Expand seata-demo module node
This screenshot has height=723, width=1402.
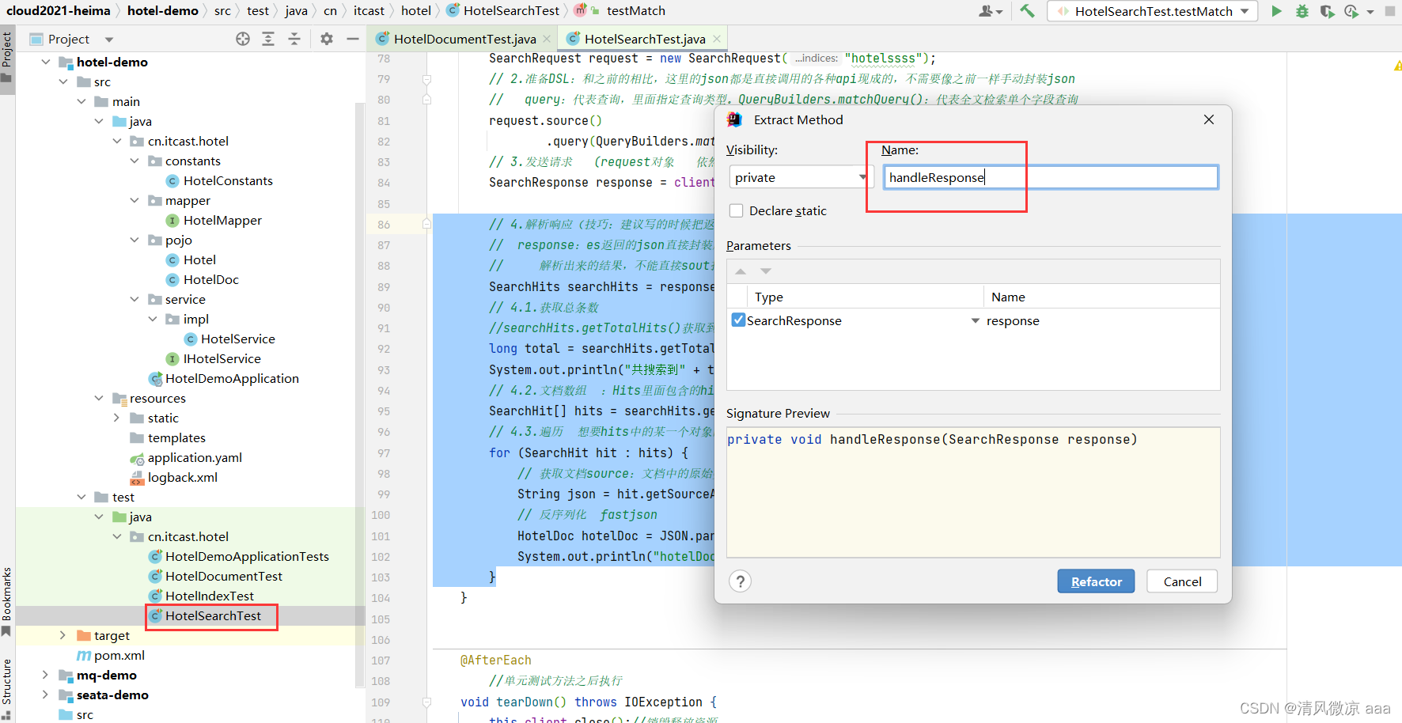[x=45, y=695]
